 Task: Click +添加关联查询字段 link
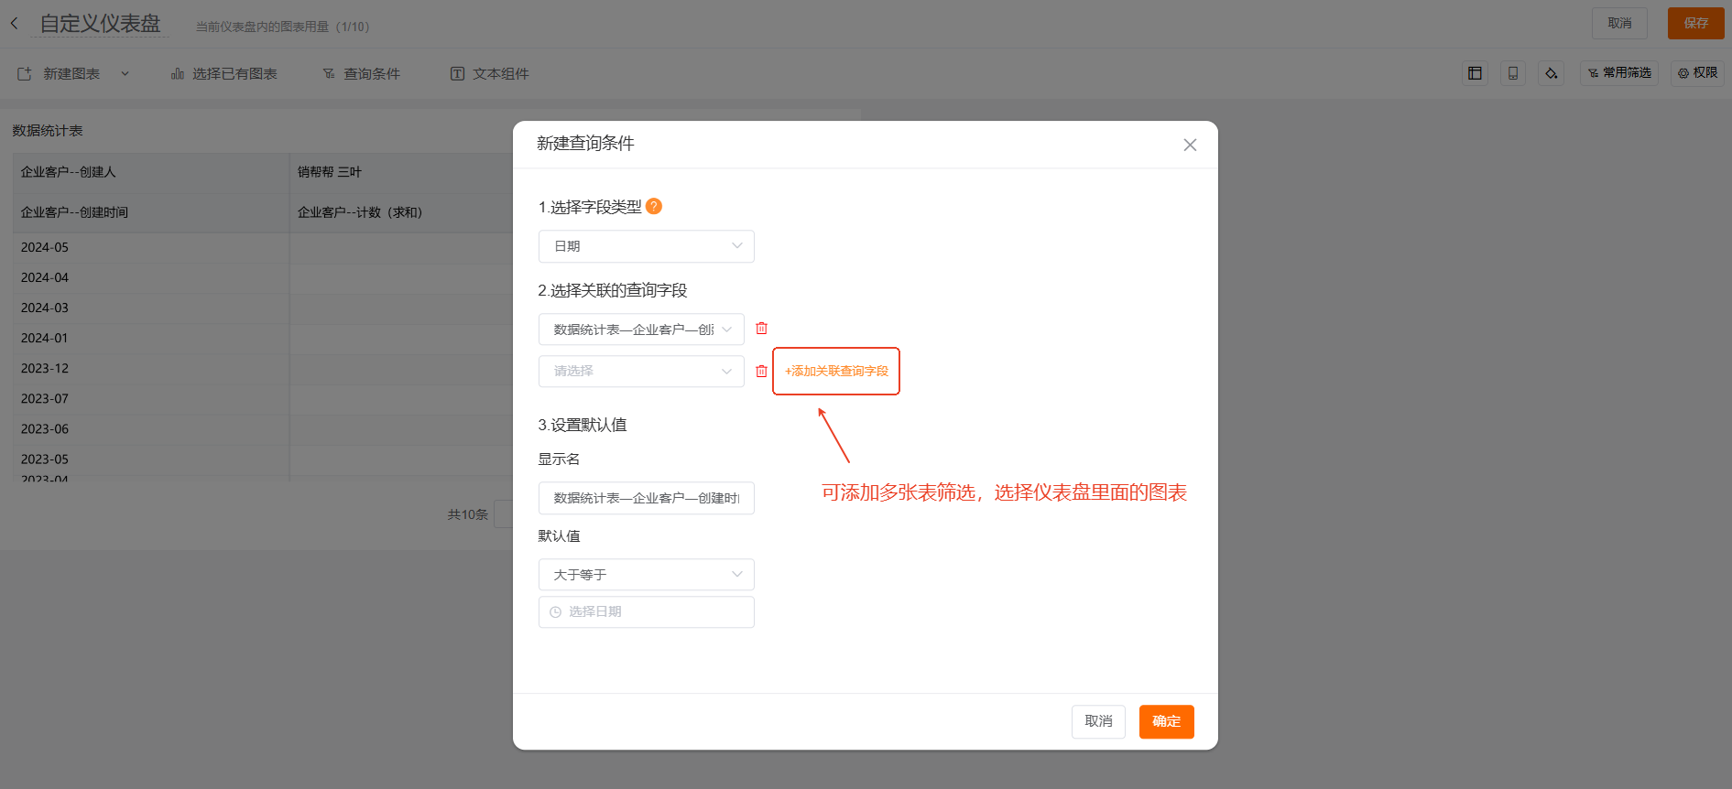[836, 371]
